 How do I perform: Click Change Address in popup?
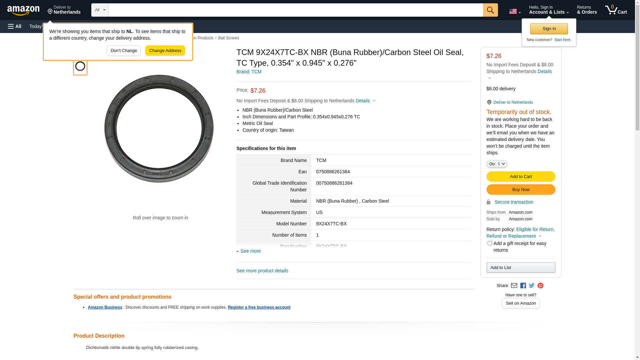point(165,51)
